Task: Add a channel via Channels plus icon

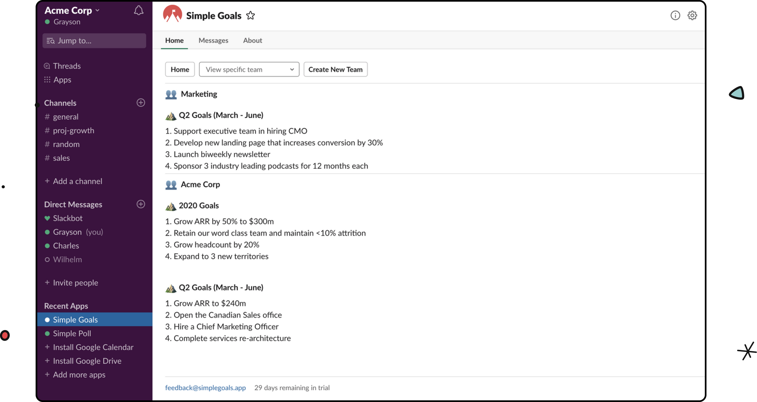Action: (x=141, y=103)
